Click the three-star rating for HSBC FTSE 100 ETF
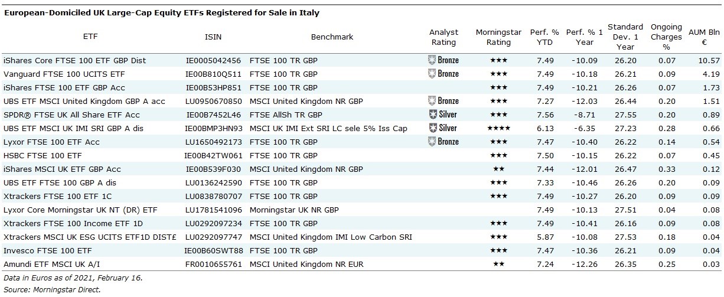Viewport: 724px width, 297px height. pos(498,155)
